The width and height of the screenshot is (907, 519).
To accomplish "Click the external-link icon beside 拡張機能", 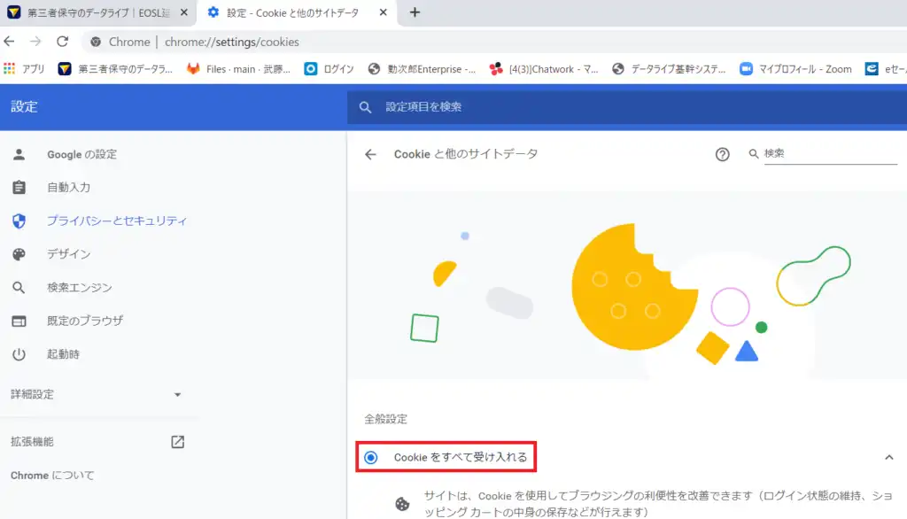I will pos(177,442).
